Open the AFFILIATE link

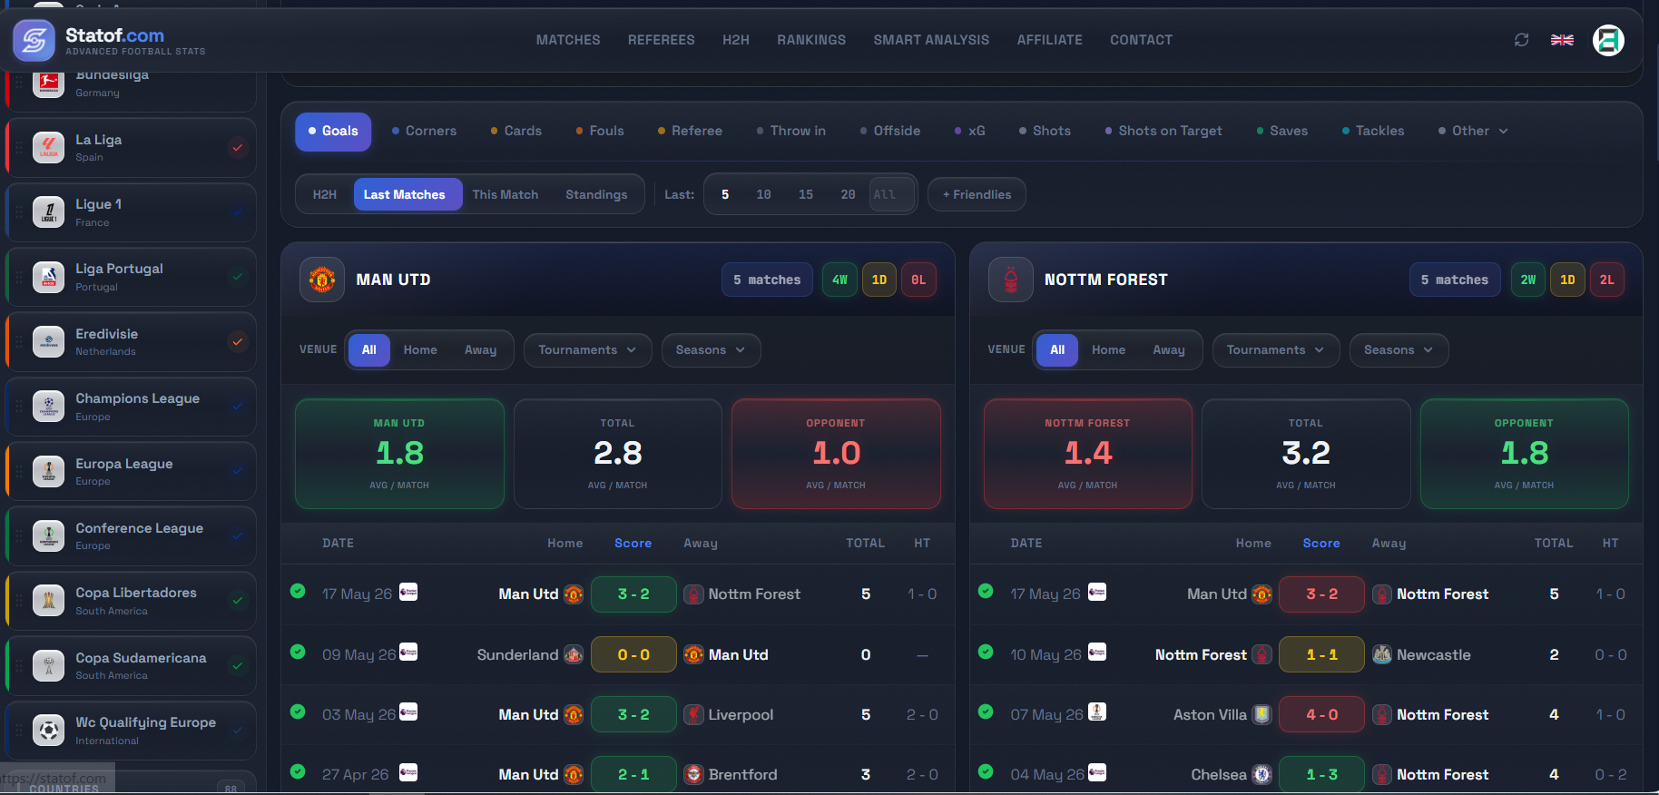pyautogui.click(x=1049, y=40)
